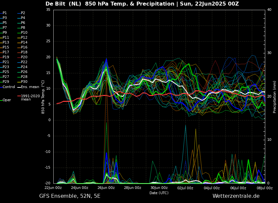Click the Oper legend entry

click(x=7, y=100)
